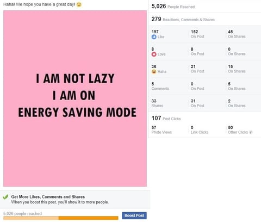This screenshot has width=261, height=222.
Task: Click 5,026 people reached text below post
Action: click(x=22, y=213)
